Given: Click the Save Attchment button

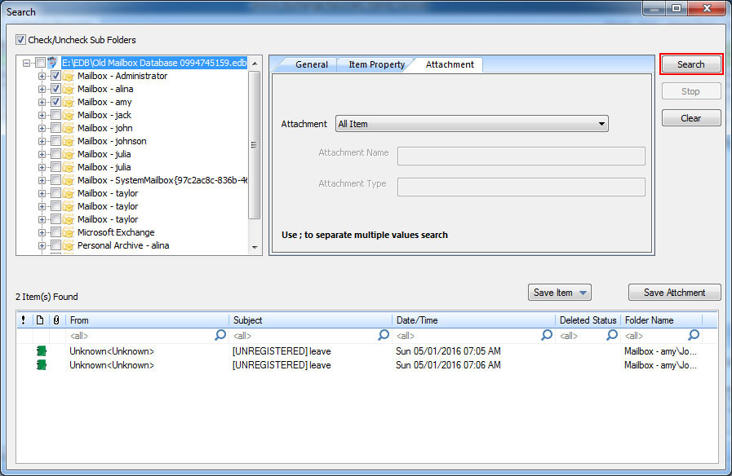Looking at the screenshot, I should point(674,293).
